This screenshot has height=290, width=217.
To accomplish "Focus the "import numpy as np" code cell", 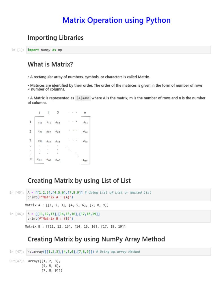I will tap(118, 50).
